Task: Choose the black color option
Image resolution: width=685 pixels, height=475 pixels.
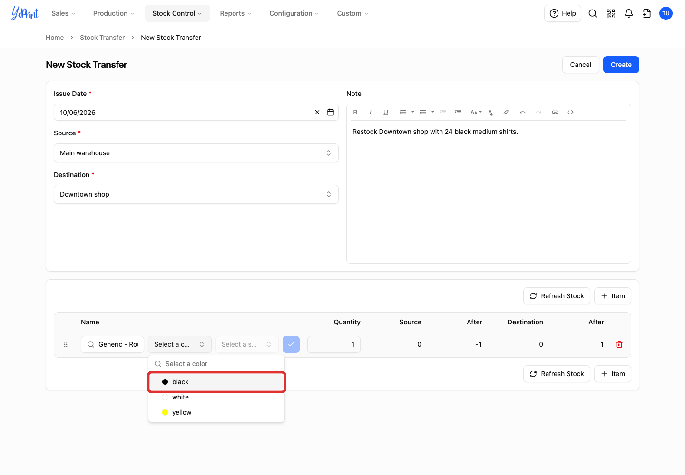Action: click(x=216, y=382)
